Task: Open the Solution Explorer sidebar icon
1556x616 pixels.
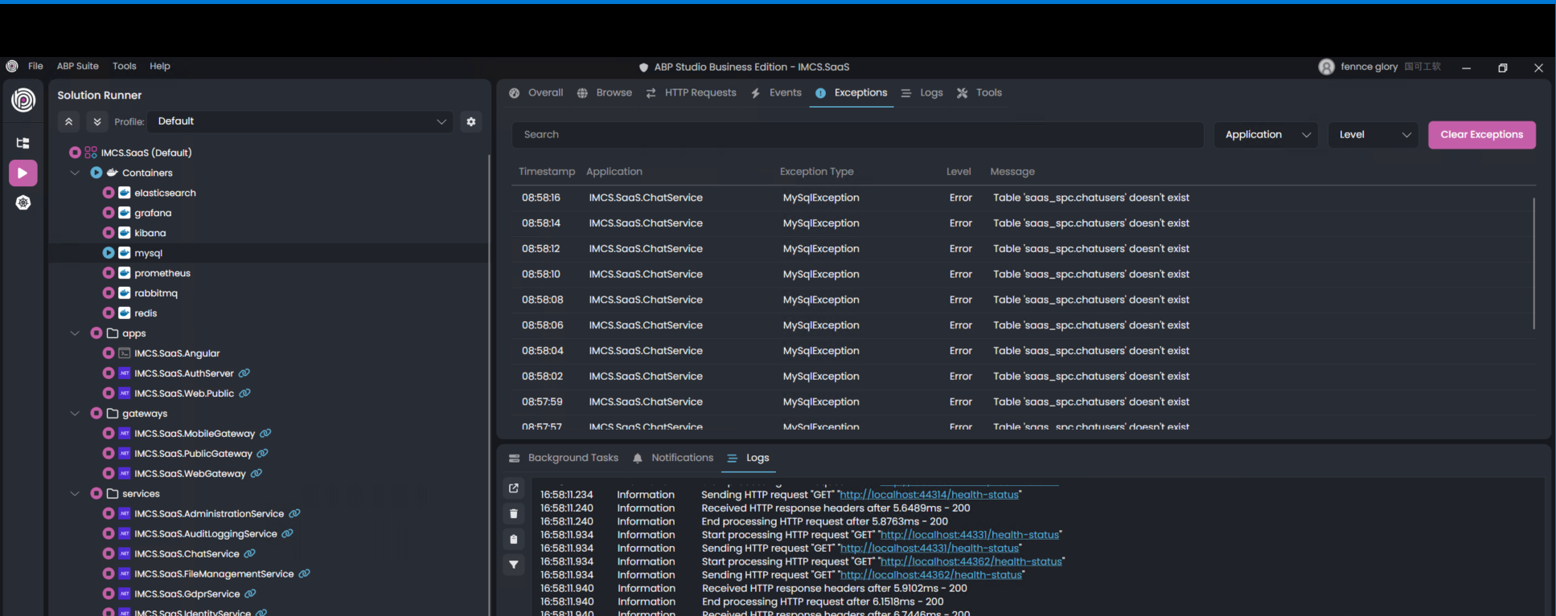Action: (x=23, y=143)
